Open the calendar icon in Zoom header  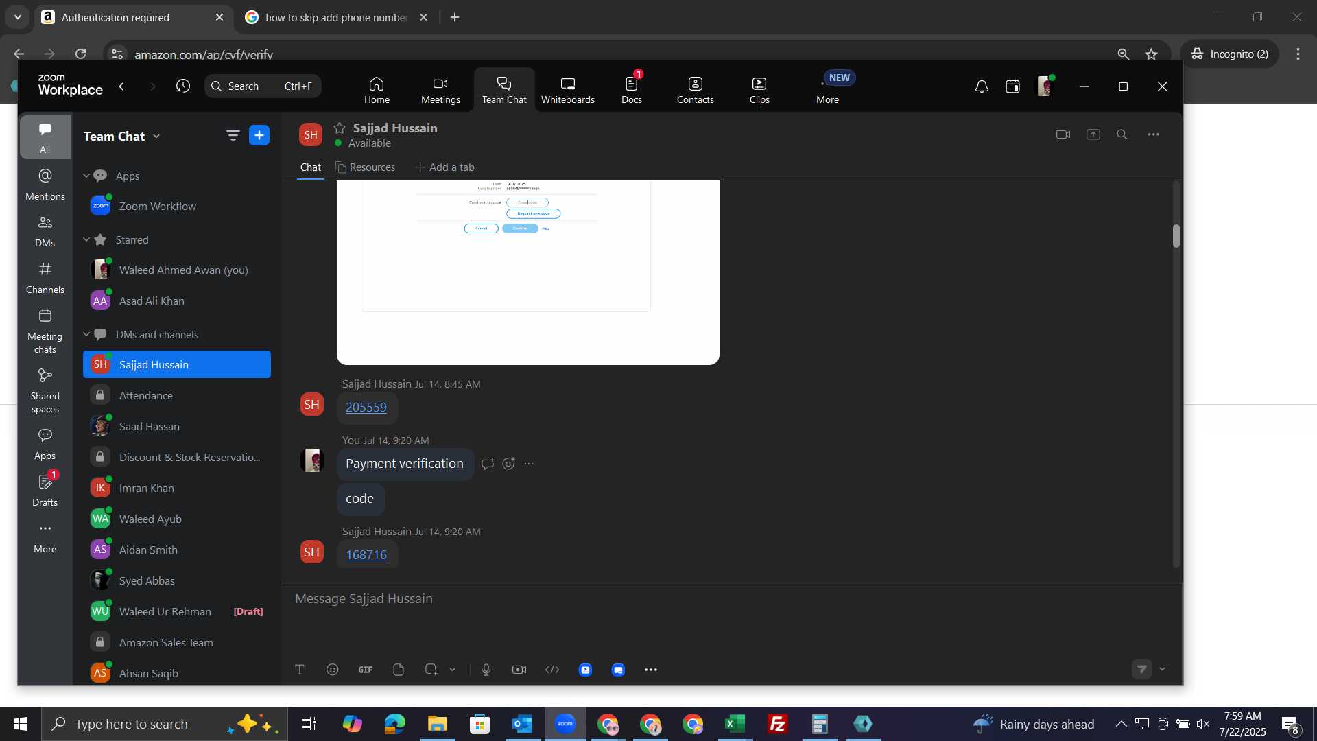[1012, 86]
